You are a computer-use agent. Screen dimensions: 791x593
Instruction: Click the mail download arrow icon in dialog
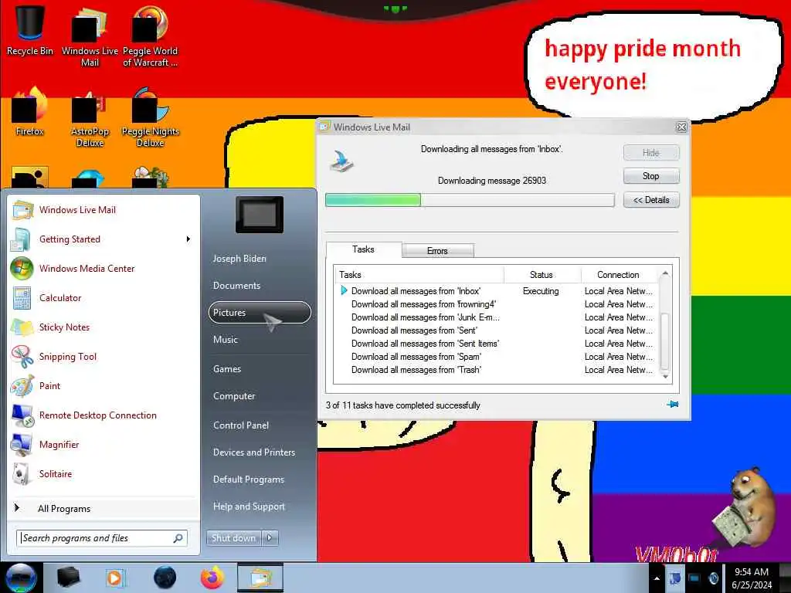pyautogui.click(x=341, y=161)
